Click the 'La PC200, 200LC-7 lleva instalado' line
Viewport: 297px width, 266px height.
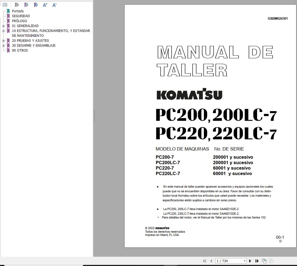(x=201, y=209)
